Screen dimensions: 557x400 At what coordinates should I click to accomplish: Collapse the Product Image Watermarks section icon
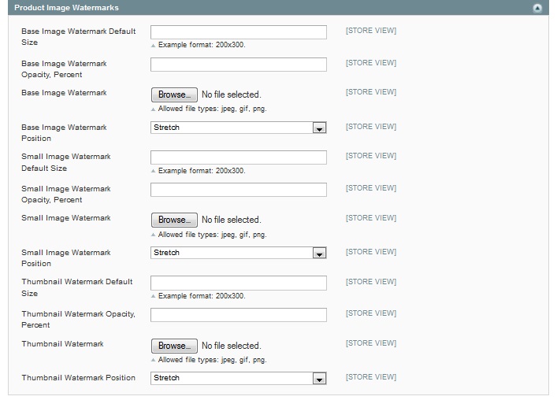click(x=537, y=8)
